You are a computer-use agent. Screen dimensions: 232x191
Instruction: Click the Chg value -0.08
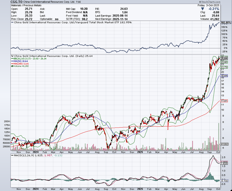point(216,12)
